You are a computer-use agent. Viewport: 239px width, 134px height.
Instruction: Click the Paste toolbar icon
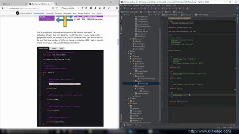pos(145,9)
